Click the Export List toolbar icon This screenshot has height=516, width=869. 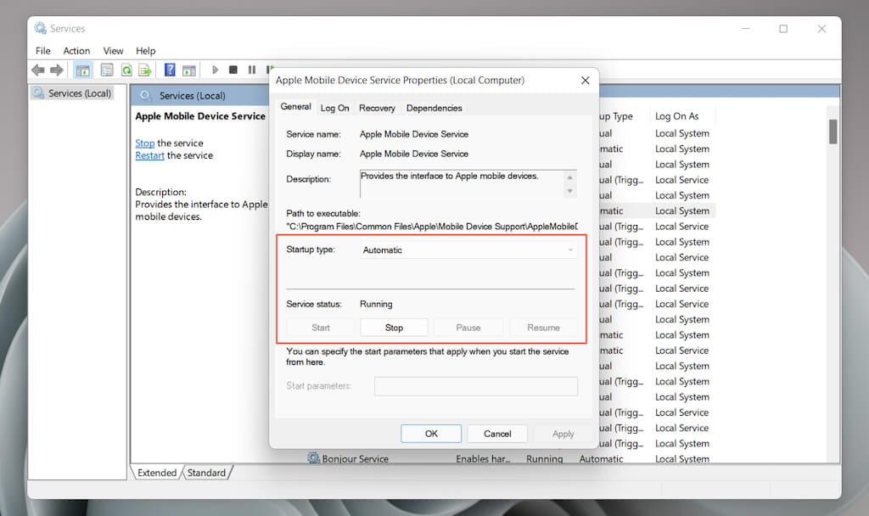145,70
